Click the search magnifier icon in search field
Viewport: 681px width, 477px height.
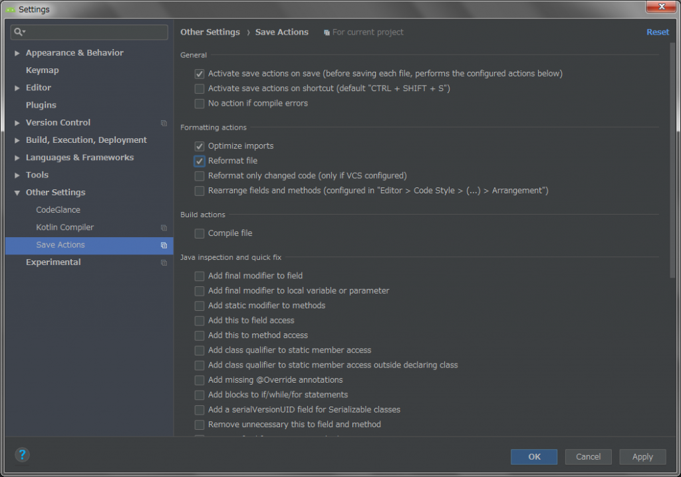click(19, 32)
